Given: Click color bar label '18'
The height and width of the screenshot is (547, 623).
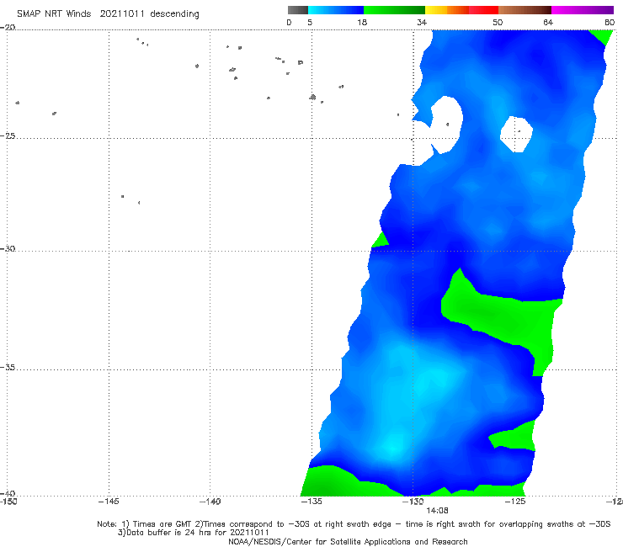Looking at the screenshot, I should tap(362, 22).
